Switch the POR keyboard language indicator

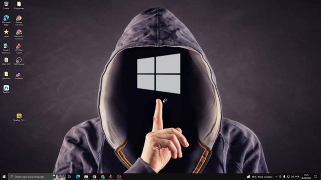[x=297, y=176]
